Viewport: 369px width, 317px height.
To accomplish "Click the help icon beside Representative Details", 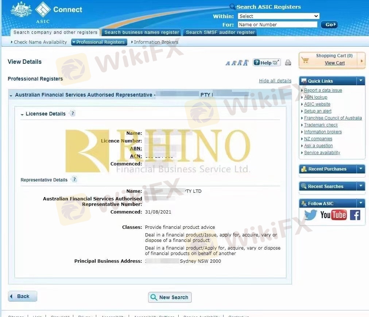I will [x=74, y=179].
